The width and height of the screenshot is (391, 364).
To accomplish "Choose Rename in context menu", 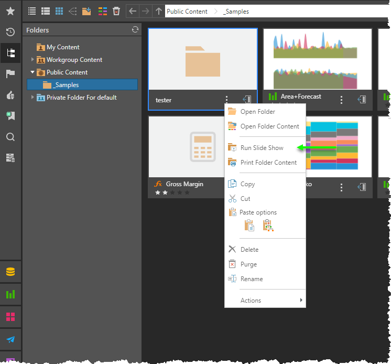I will (252, 279).
